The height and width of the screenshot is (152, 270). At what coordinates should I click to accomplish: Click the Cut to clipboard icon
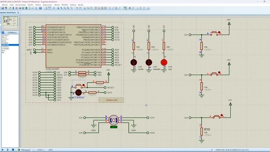tap(84, 8)
